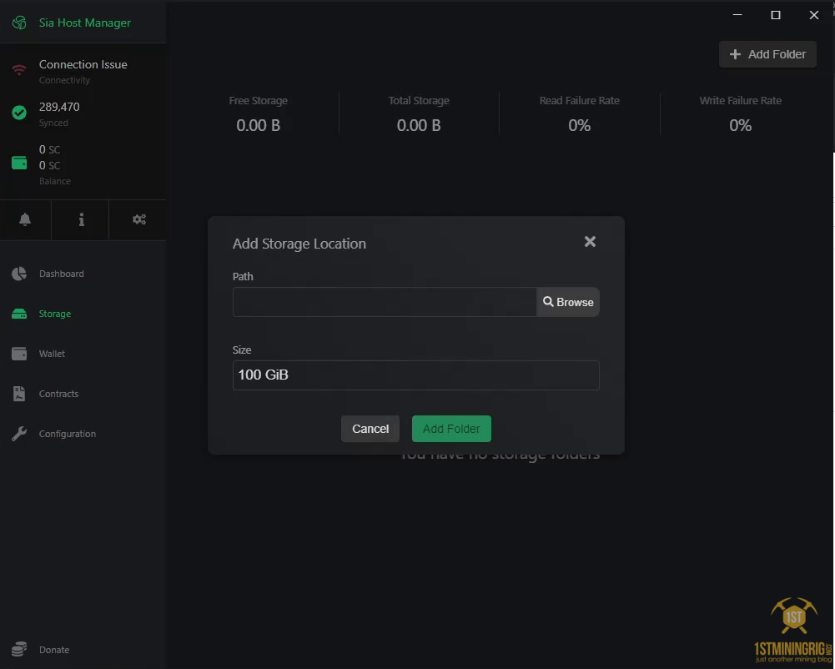Click the Free Storage 0.00 B value
Viewport: 835px width, 669px height.
tap(259, 126)
